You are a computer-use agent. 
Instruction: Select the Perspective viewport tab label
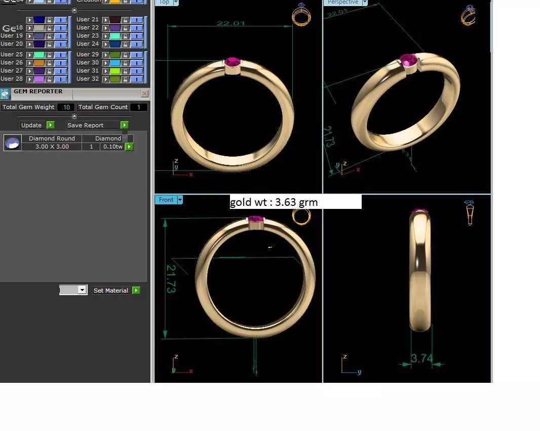(342, 2)
